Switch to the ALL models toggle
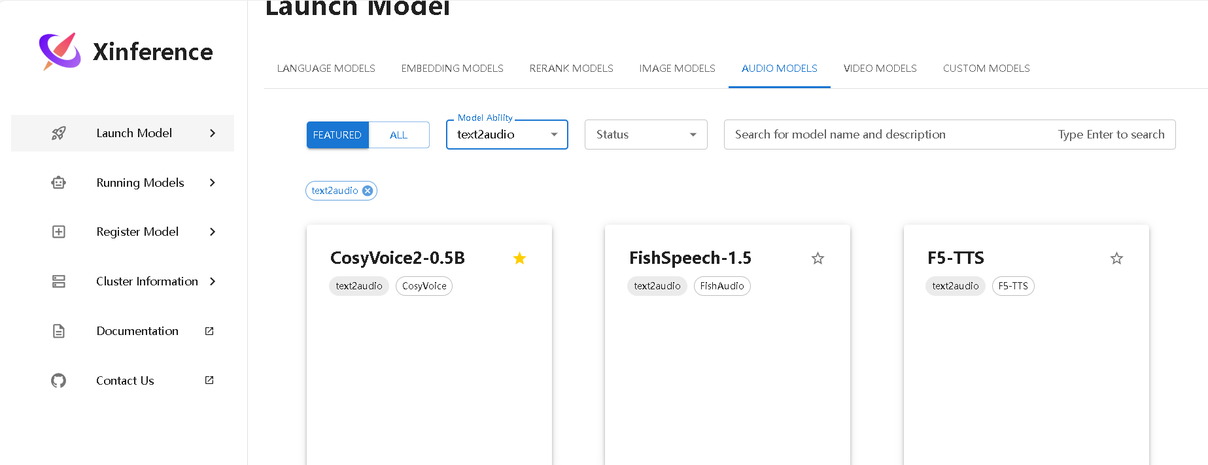Image resolution: width=1208 pixels, height=465 pixels. [x=399, y=135]
